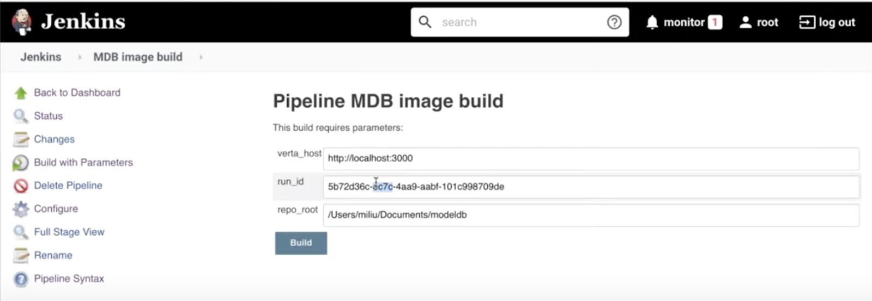
Task: Select Build with Parameters
Action: tap(83, 162)
